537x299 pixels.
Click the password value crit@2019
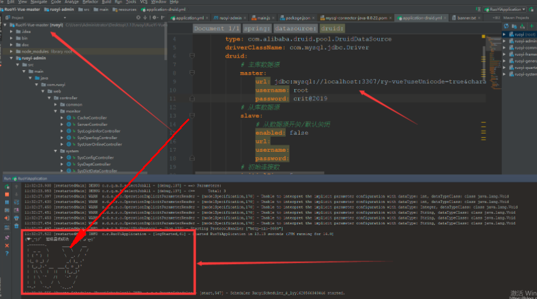pos(310,98)
